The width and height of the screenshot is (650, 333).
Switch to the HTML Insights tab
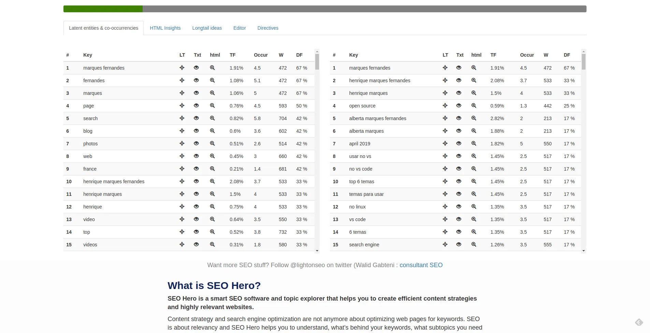[165, 28]
